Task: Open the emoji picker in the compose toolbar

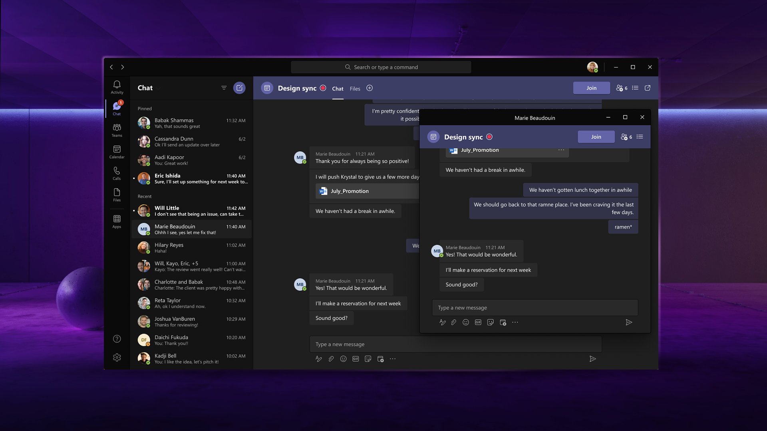Action: [343, 358]
